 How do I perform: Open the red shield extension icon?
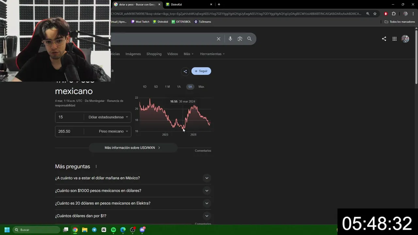click(x=386, y=14)
